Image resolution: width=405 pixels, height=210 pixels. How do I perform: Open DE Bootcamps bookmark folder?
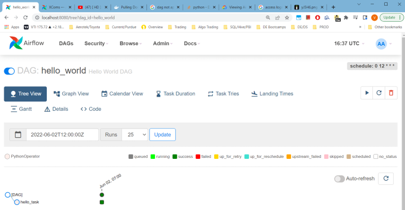pyautogui.click(x=271, y=27)
